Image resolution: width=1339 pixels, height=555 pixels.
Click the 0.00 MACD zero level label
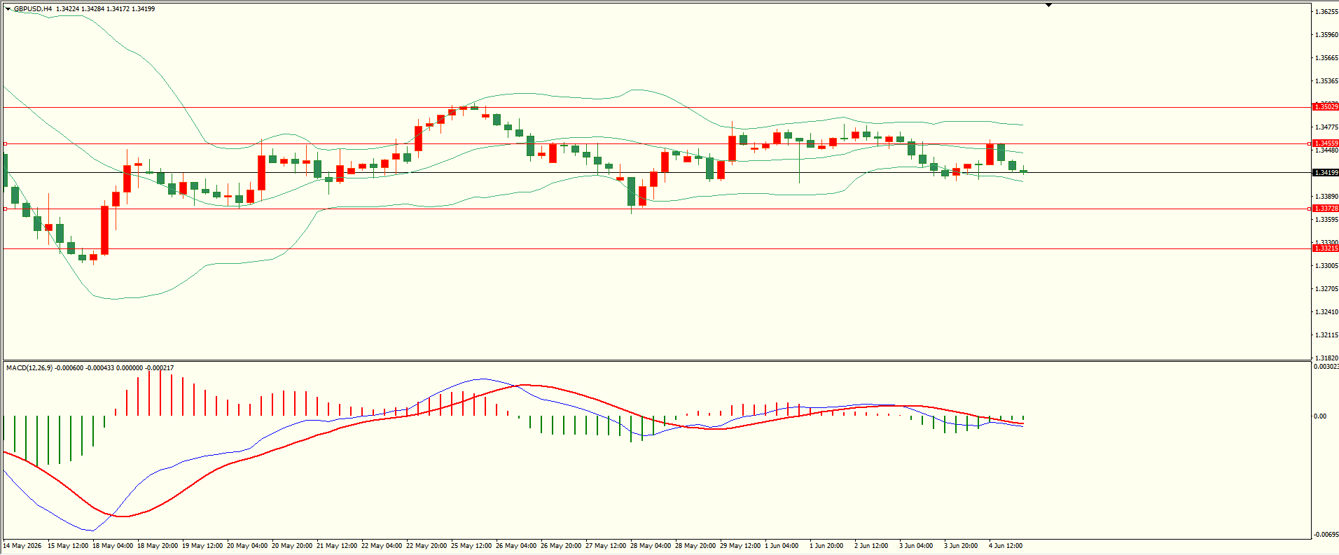click(x=1320, y=416)
